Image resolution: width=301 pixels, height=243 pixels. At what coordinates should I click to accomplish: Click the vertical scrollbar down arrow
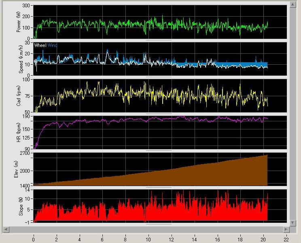coord(293,222)
